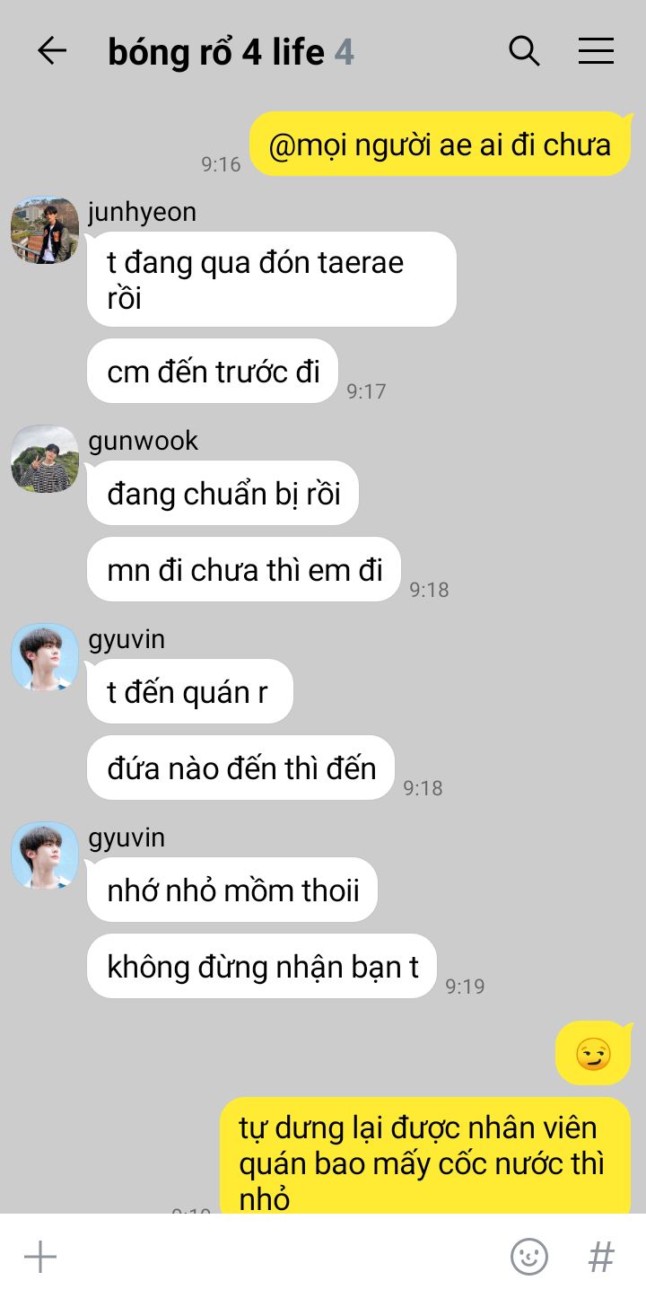Open the hamburger chat menu icon
Viewport: 646px width, 1307px height.
[596, 51]
